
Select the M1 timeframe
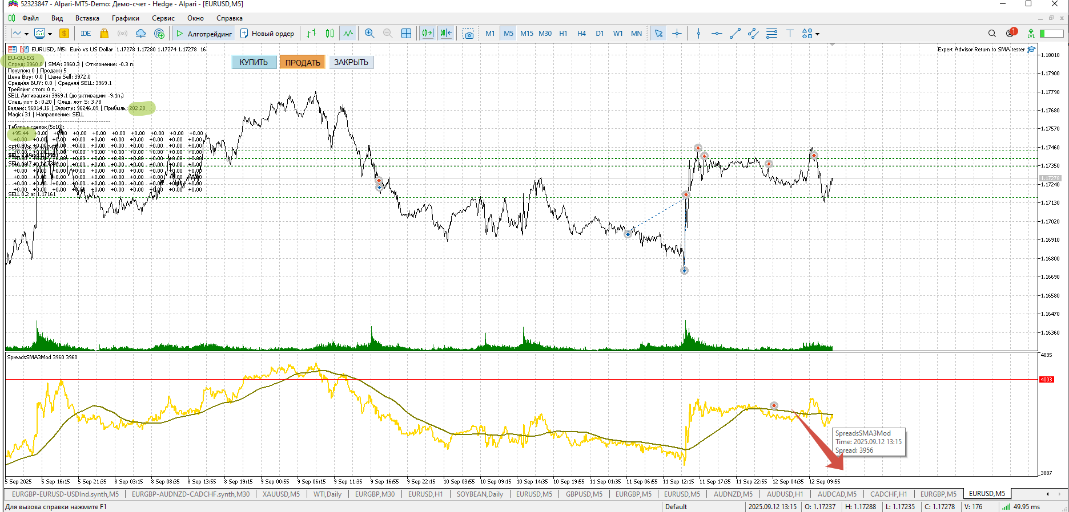click(x=490, y=34)
